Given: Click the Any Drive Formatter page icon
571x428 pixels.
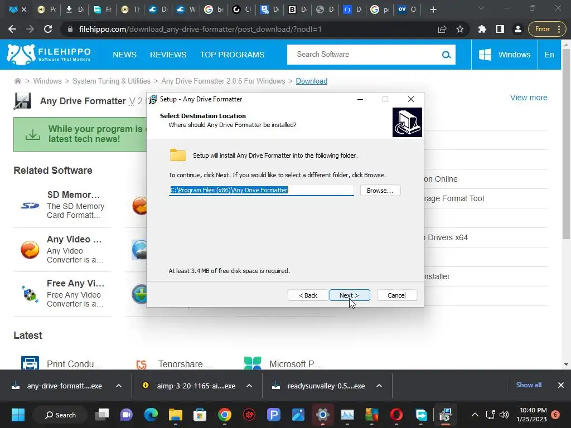Looking at the screenshot, I should click(22, 101).
